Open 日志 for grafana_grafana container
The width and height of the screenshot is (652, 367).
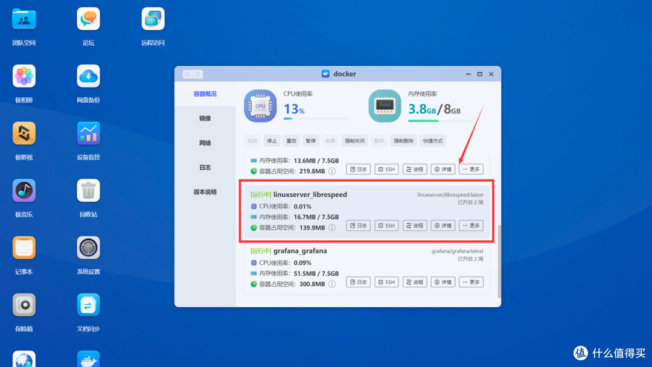tap(359, 282)
